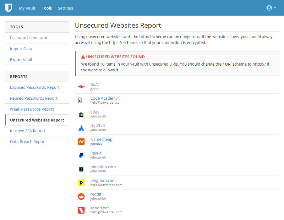Open the Exposed Passwords Report
Screen dimensions: 284x220
point(35,87)
